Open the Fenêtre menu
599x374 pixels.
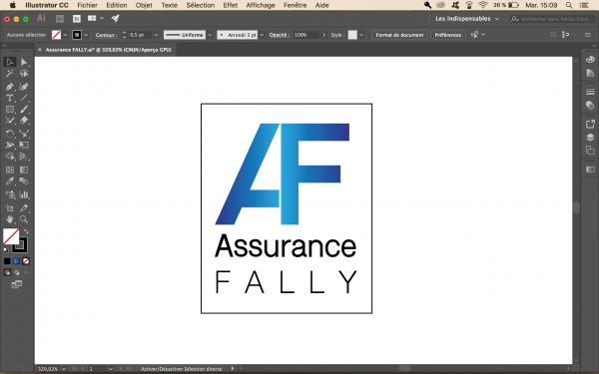[295, 5]
